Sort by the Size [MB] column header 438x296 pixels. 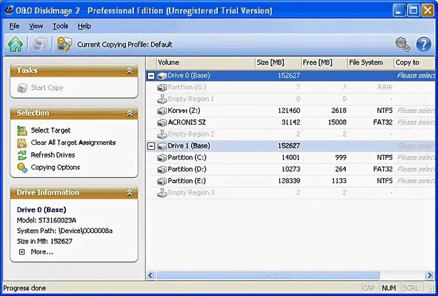[x=278, y=62]
